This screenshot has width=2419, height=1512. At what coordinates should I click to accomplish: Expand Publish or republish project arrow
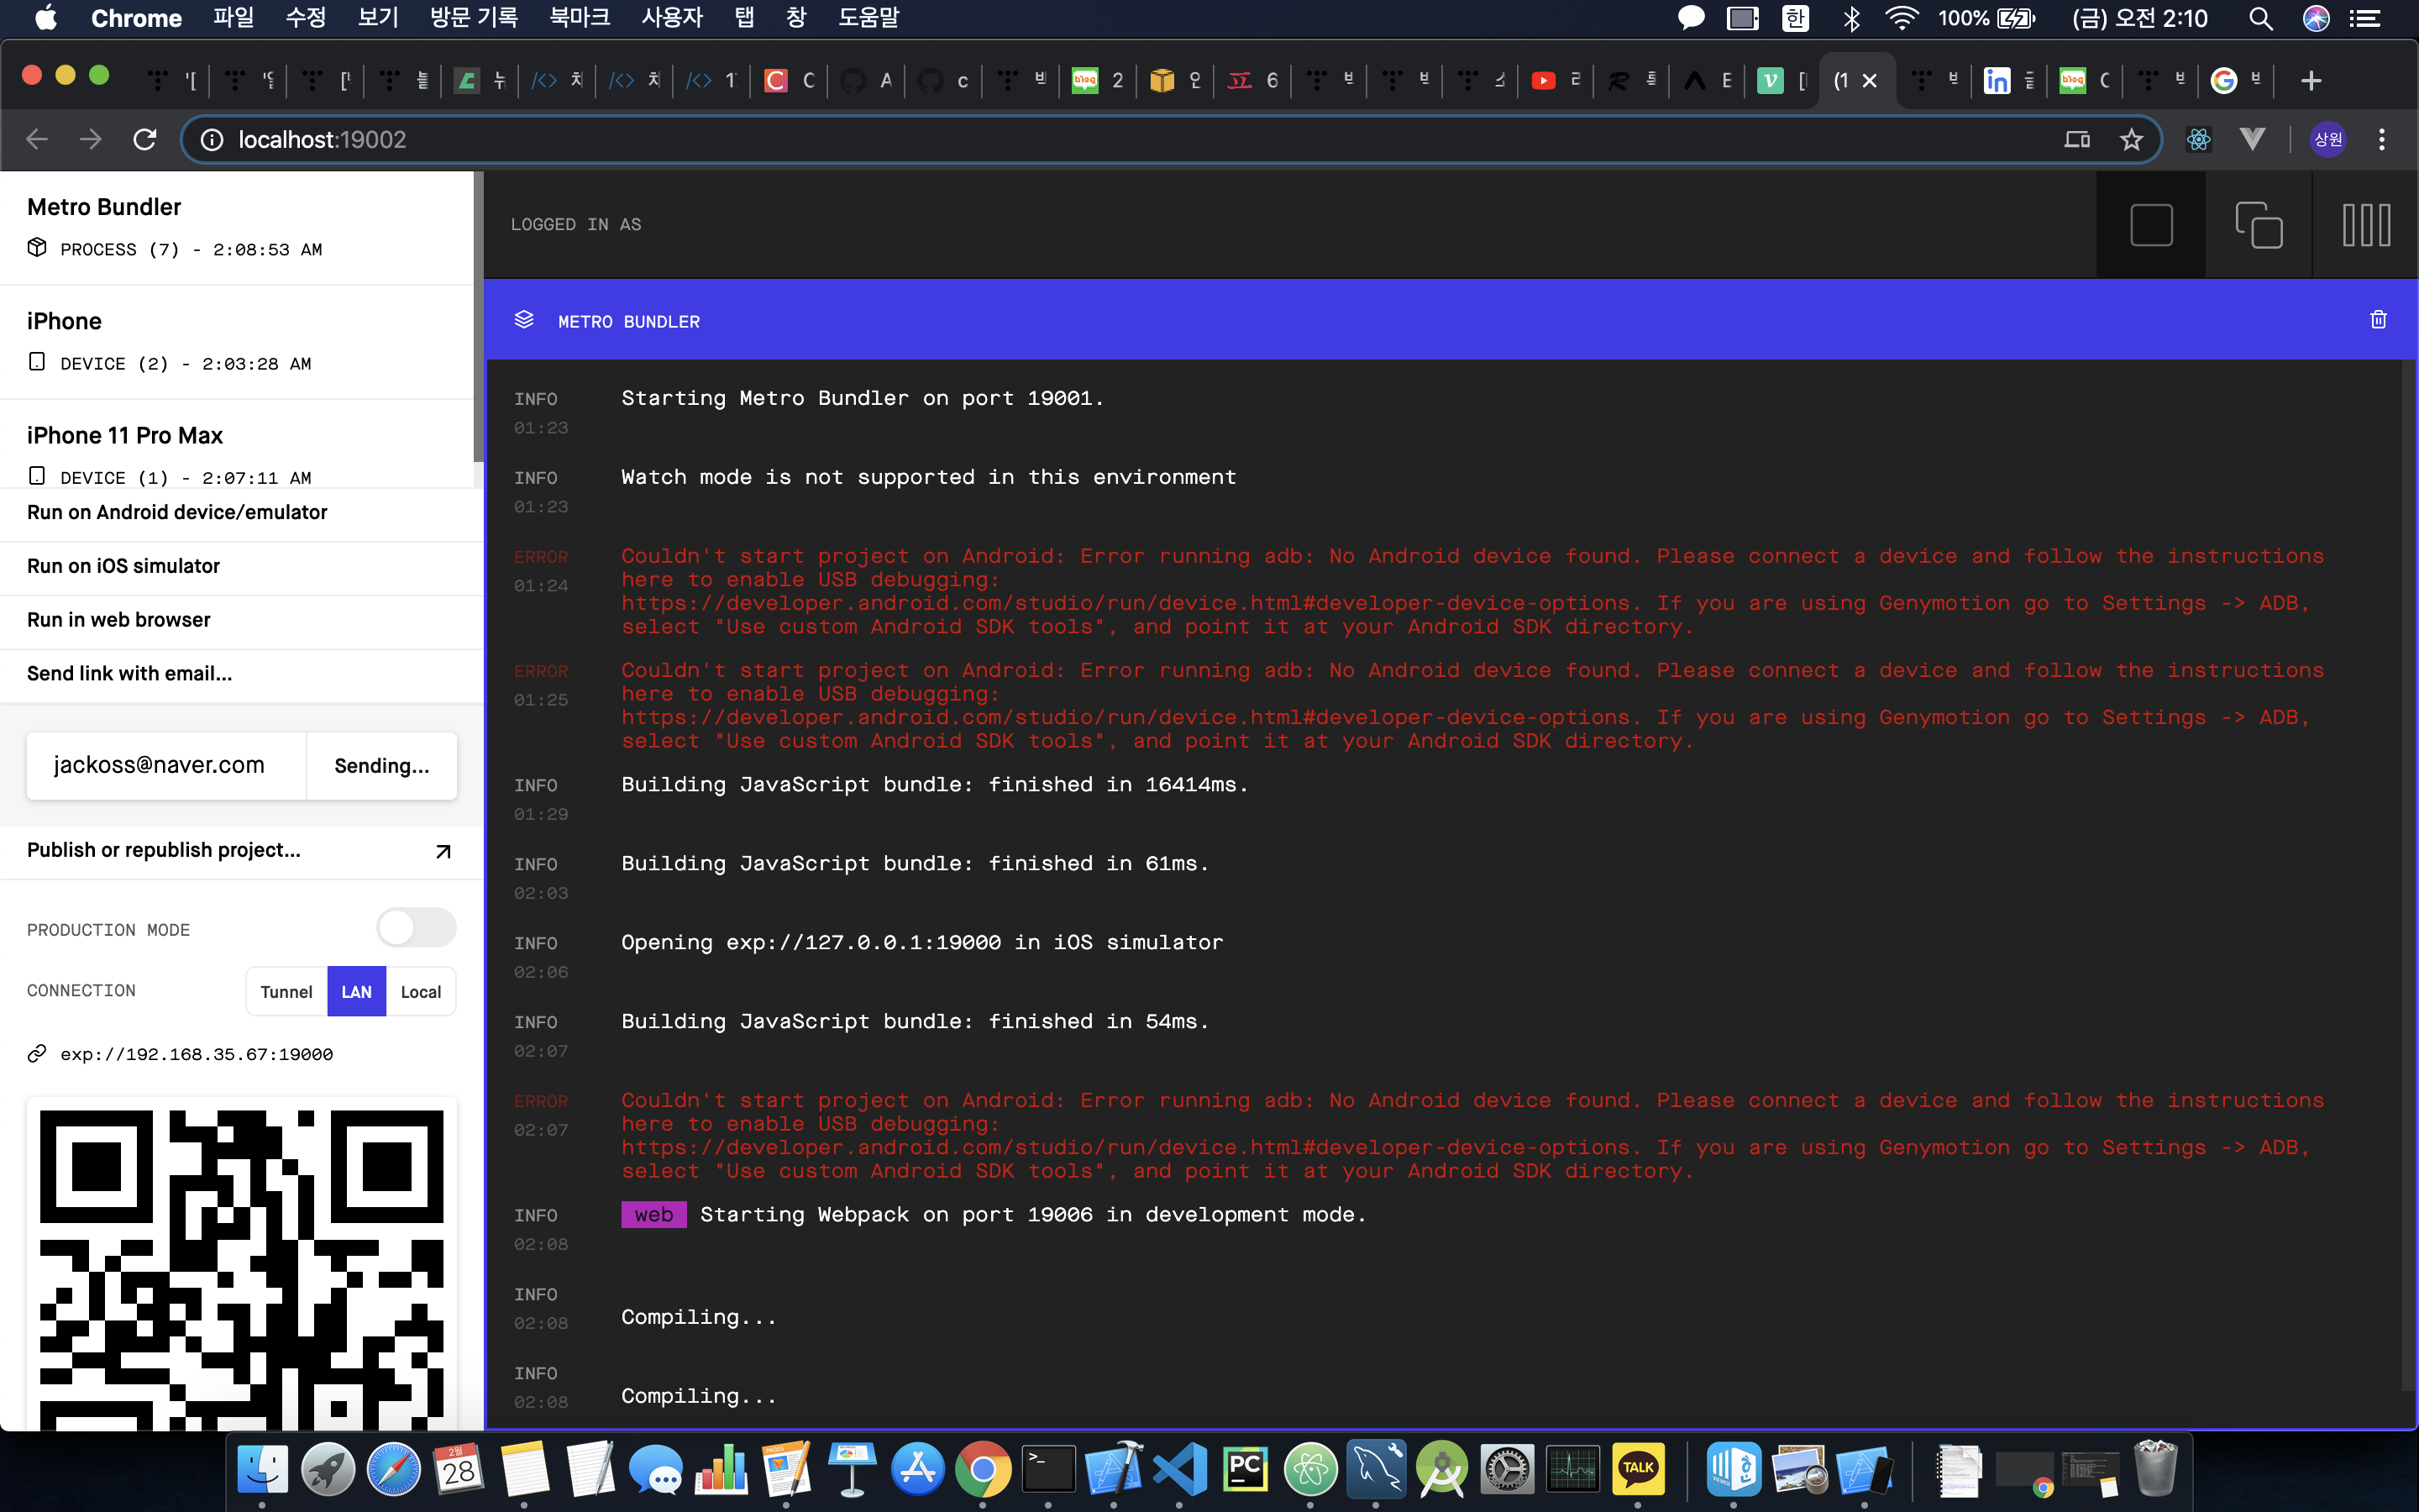tap(443, 851)
